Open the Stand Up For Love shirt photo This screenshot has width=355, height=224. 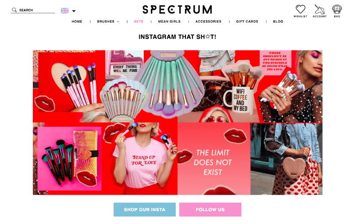(x=139, y=159)
